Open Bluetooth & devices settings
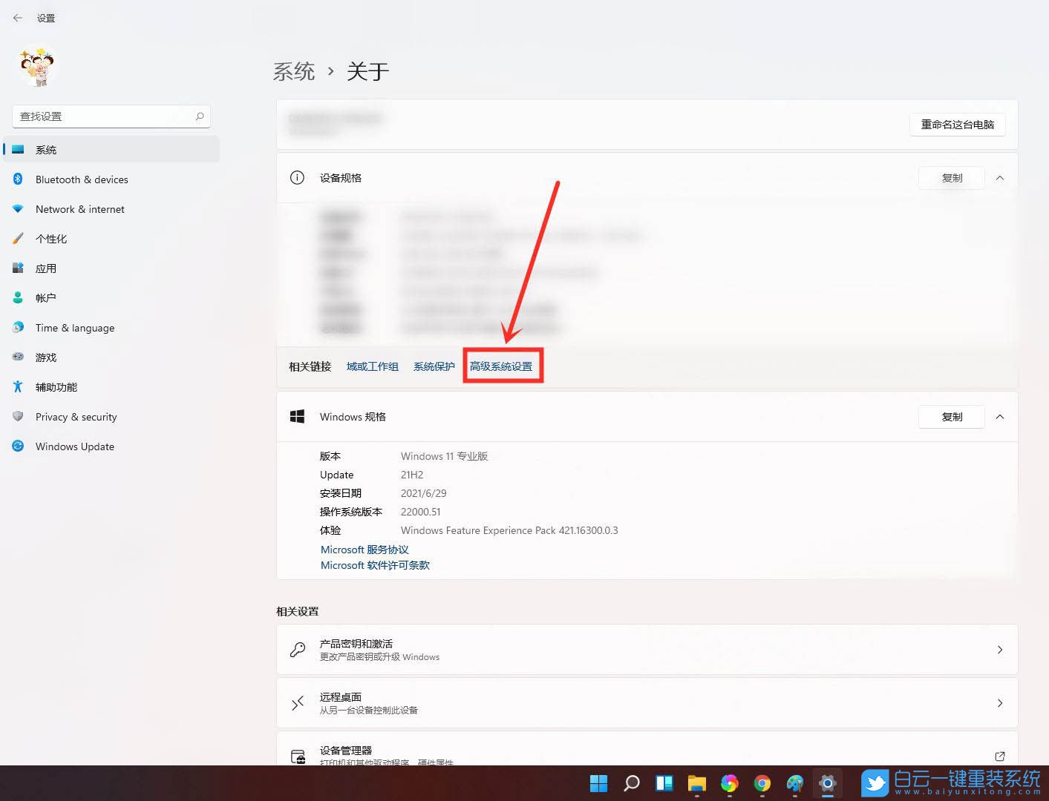Screen dimensions: 1049x801 click(x=82, y=179)
